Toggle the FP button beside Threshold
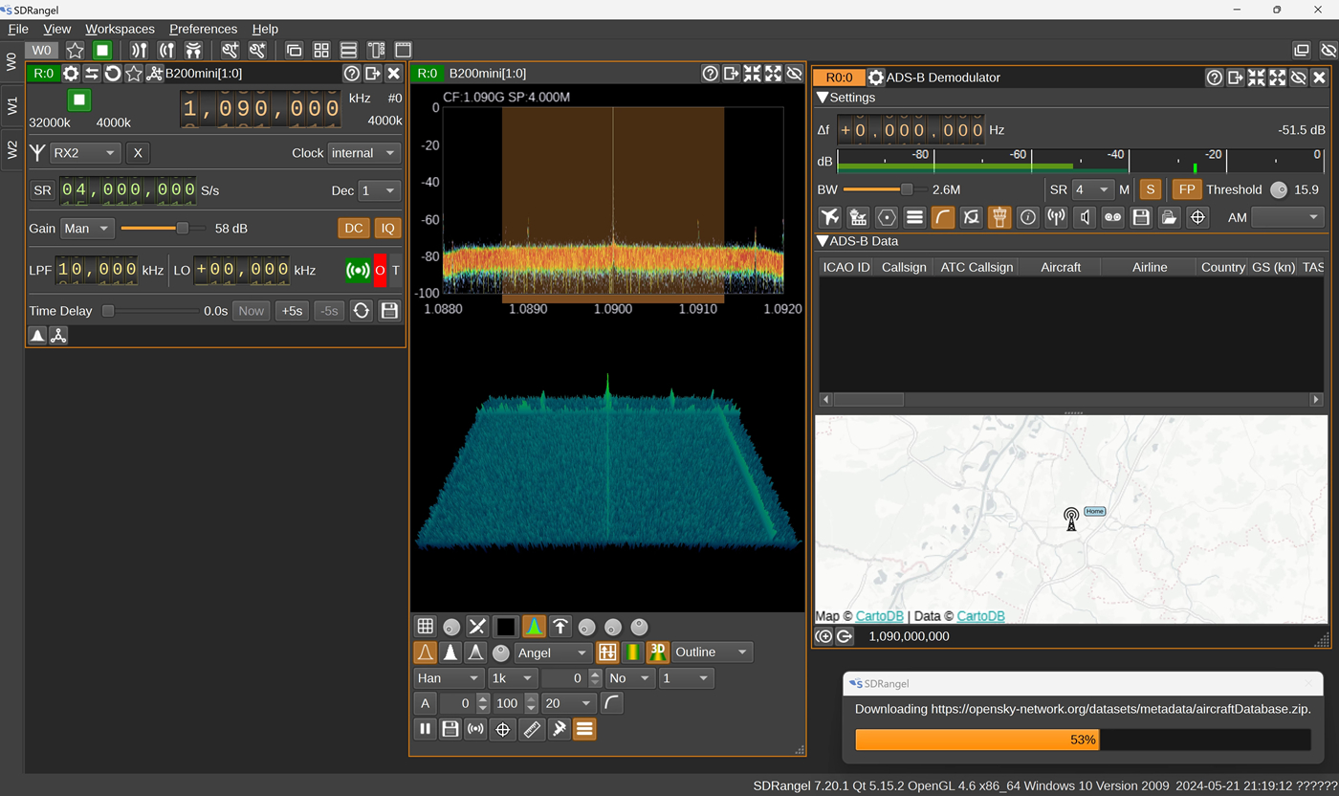The image size is (1339, 796). pos(1186,189)
